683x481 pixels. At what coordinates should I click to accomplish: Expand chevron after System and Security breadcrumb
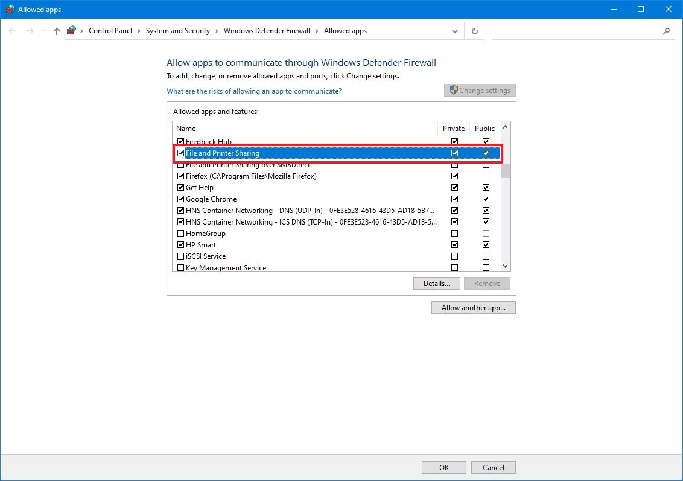pos(215,31)
